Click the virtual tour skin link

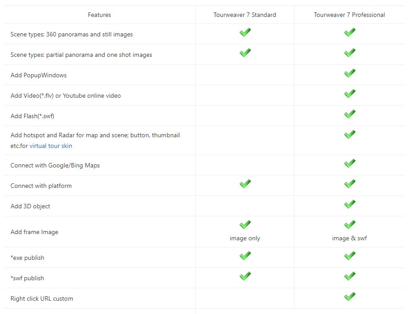pyautogui.click(x=51, y=146)
